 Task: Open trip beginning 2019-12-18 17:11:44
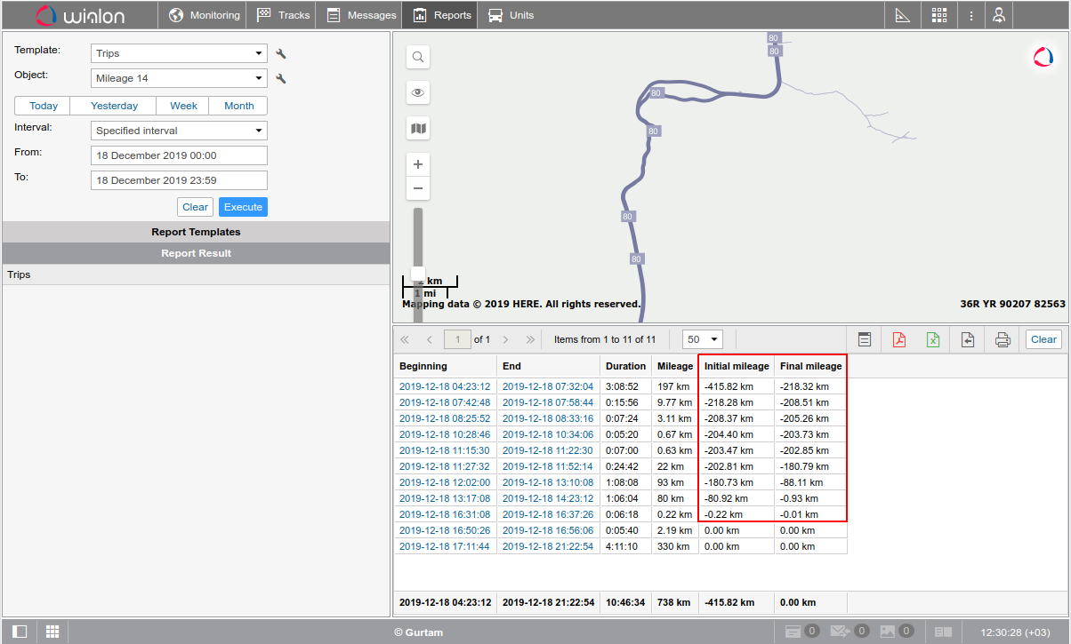[445, 546]
